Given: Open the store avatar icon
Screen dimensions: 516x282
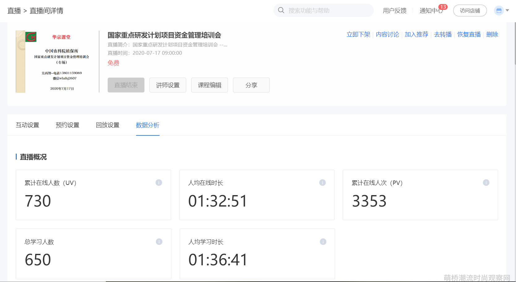Looking at the screenshot, I should pos(499,11).
